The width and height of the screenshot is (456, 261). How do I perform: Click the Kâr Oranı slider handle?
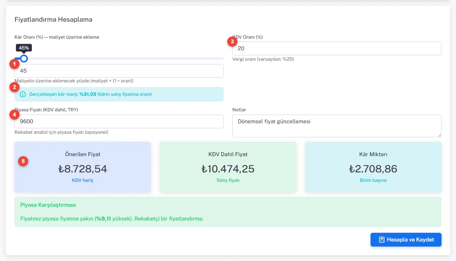point(24,58)
